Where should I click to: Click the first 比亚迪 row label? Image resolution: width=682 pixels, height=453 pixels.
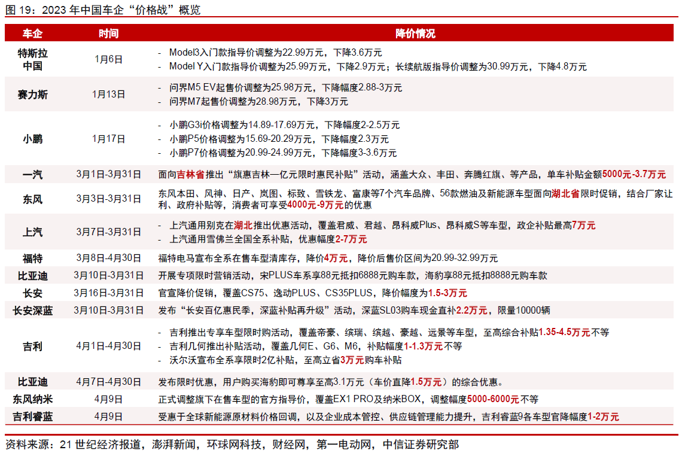pos(33,276)
